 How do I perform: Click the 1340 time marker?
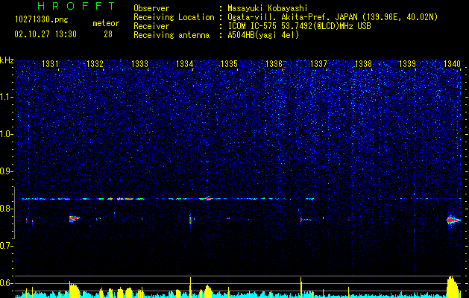pos(452,63)
